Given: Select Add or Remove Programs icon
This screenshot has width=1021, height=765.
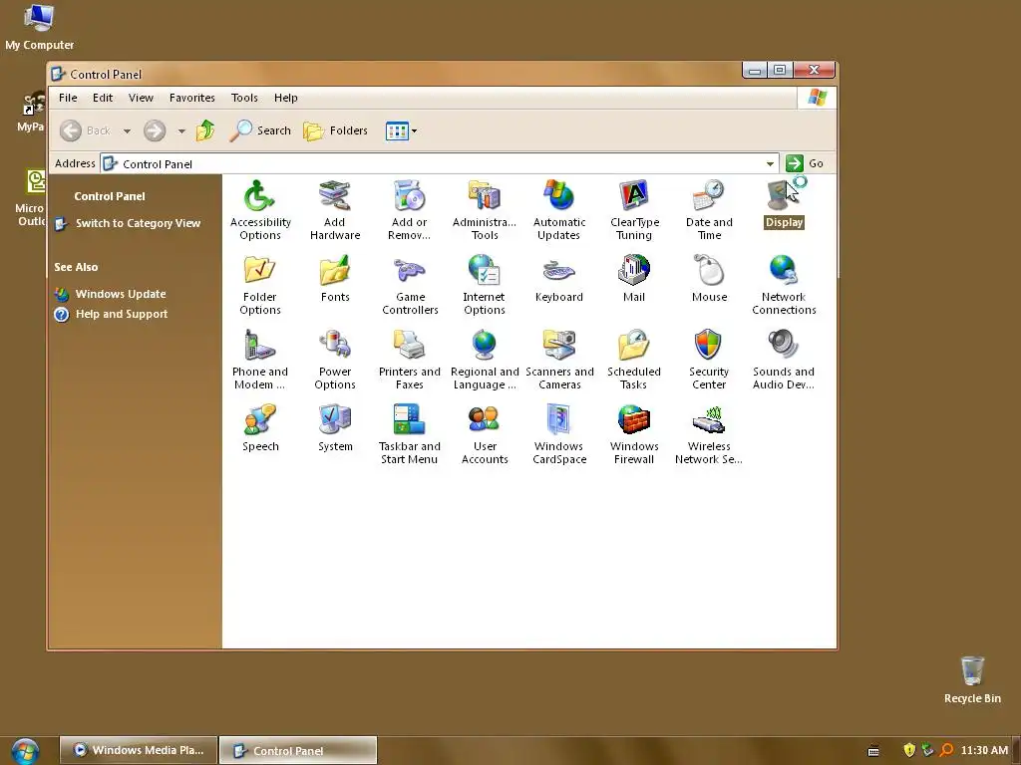Looking at the screenshot, I should coord(410,209).
